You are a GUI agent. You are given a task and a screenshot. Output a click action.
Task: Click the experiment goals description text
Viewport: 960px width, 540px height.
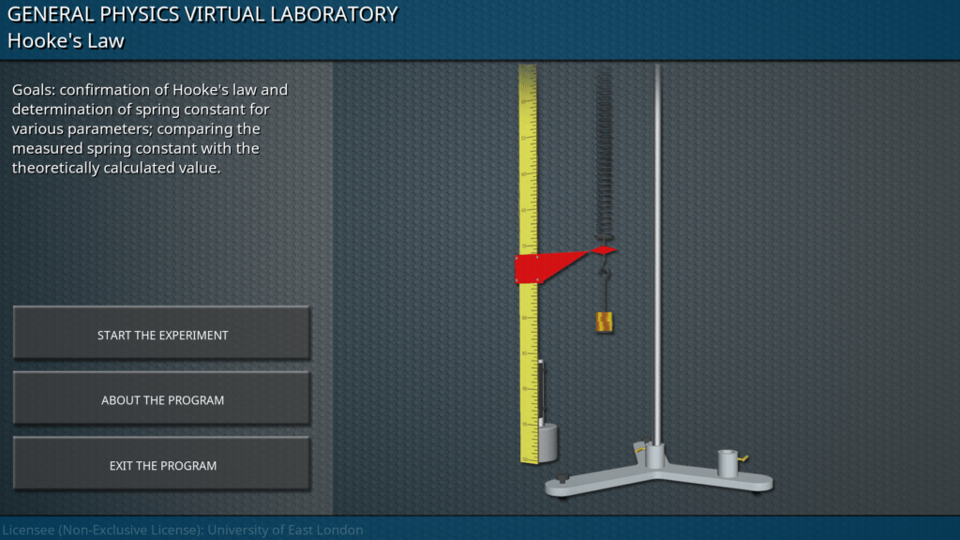(x=150, y=128)
